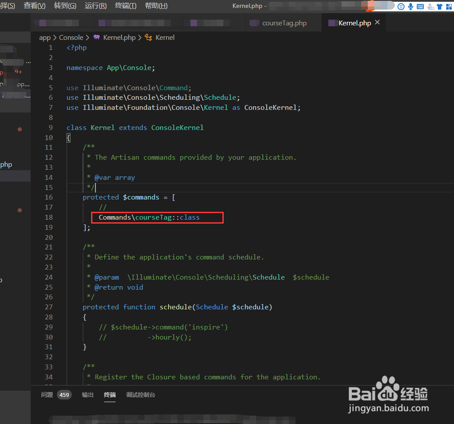The image size is (454, 424).
Task: Click the '];' closing bracket line 19
Action: point(87,228)
